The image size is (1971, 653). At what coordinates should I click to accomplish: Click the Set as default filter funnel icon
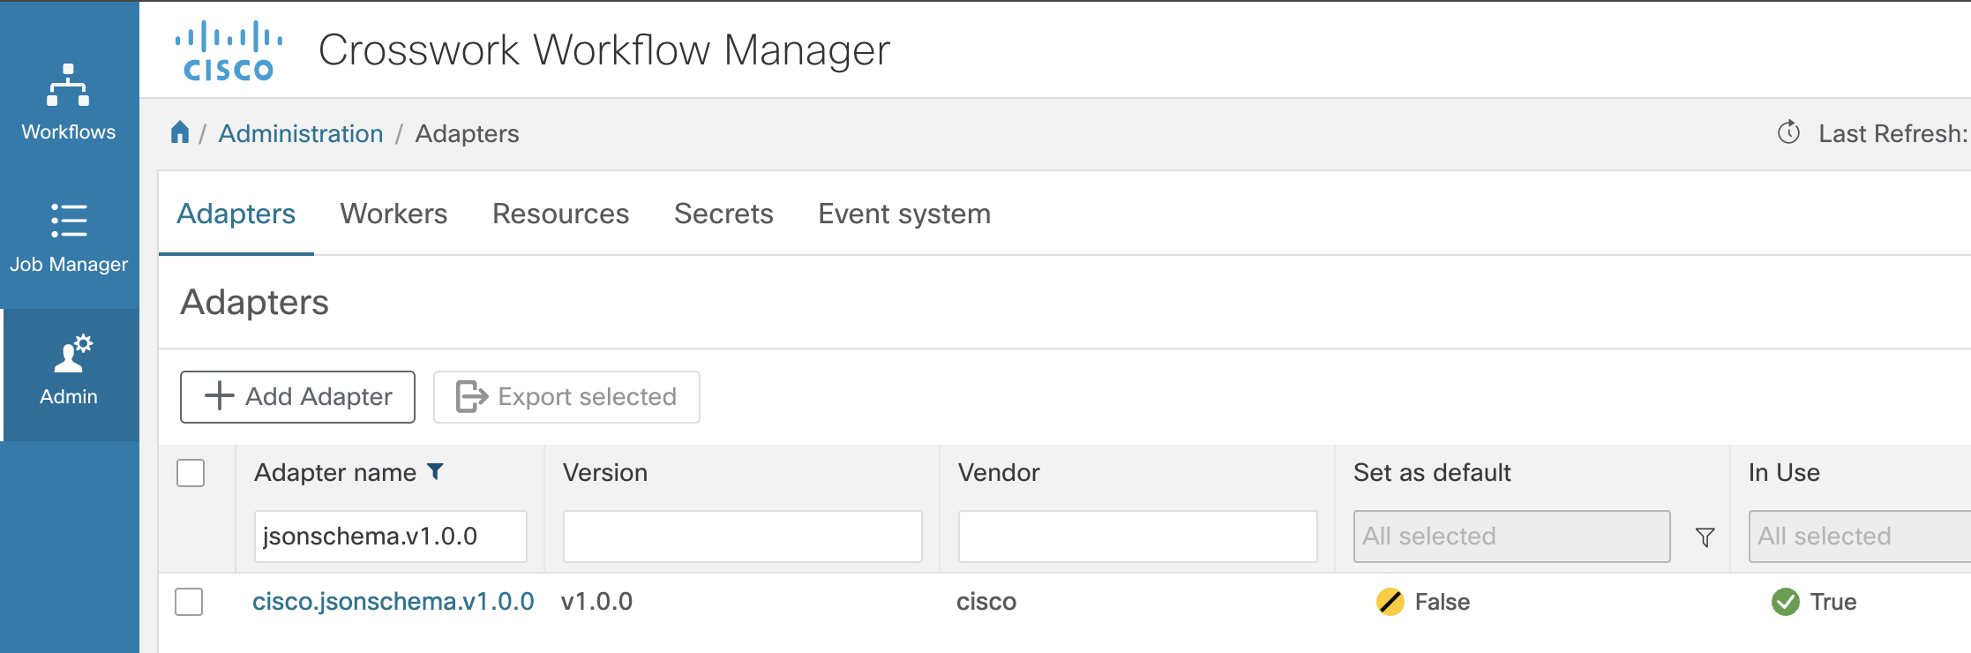(1705, 537)
